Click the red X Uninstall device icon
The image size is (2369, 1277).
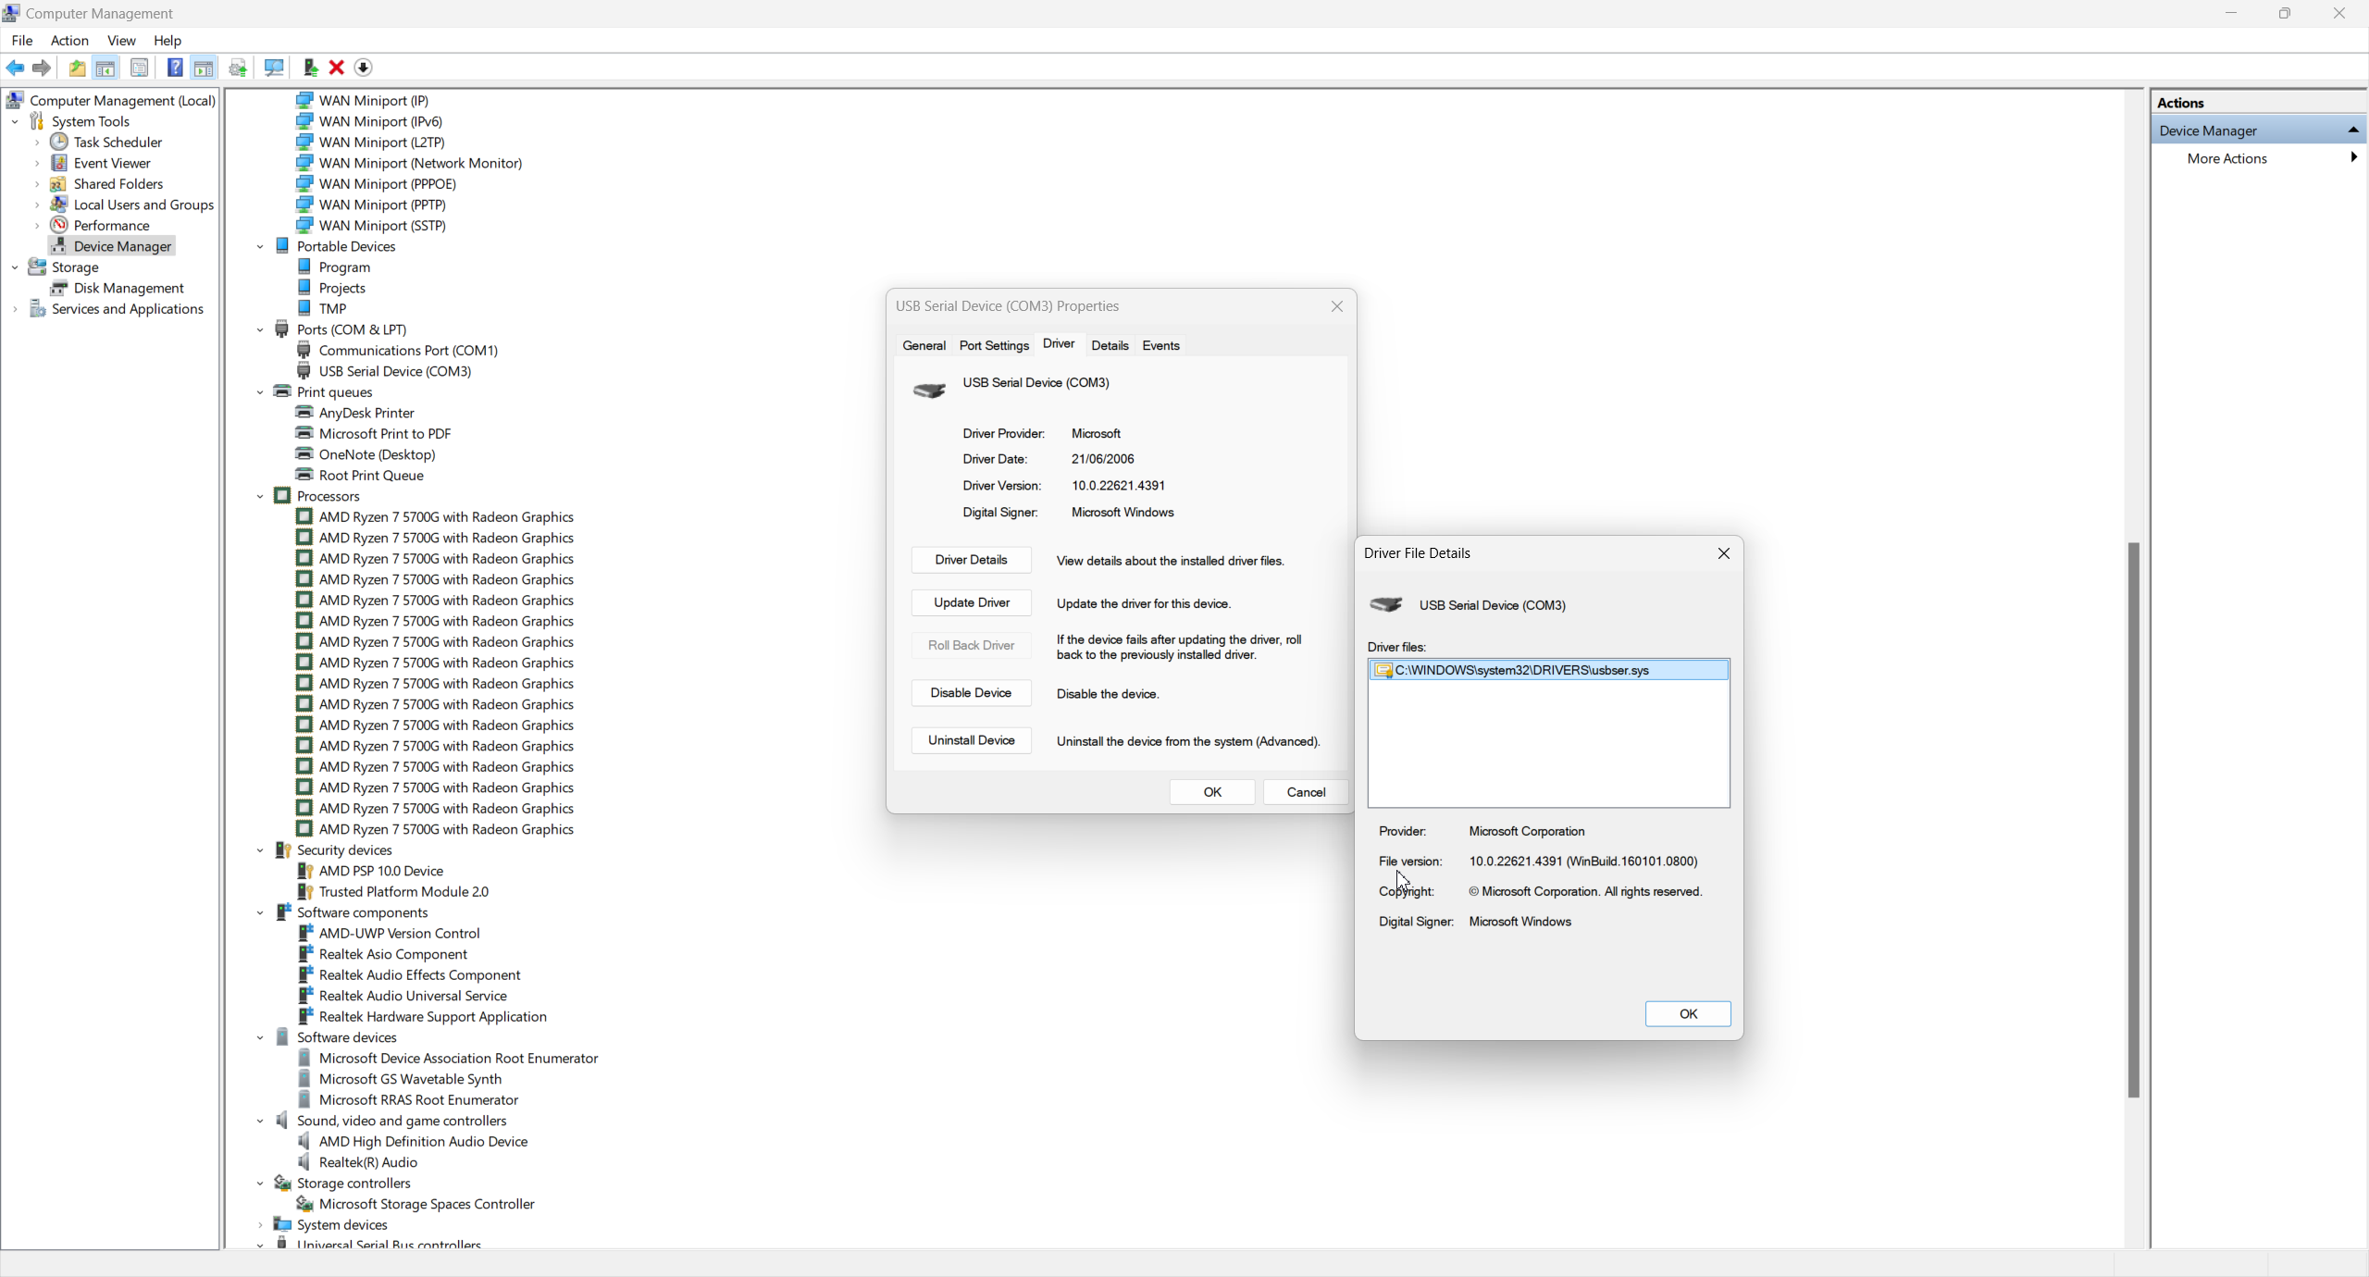pos(337,68)
